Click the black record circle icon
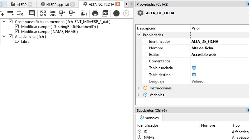 [x=116, y=13]
